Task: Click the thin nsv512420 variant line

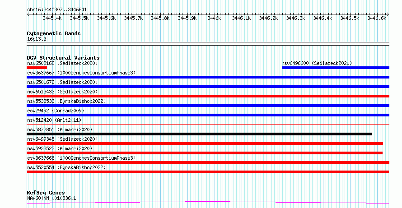Action: 208,124
